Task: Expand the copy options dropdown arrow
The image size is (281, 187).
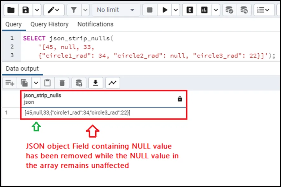Action: click(36, 82)
